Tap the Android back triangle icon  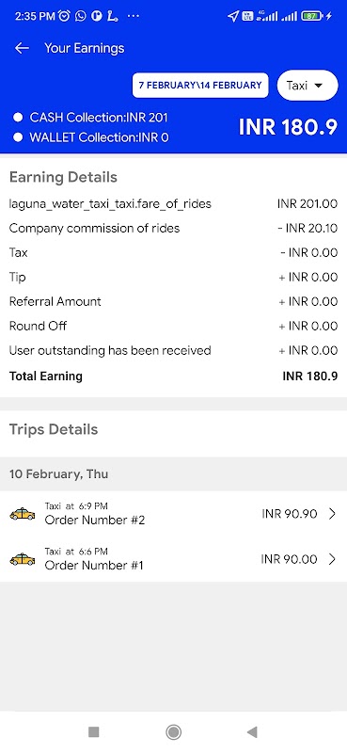(x=252, y=732)
